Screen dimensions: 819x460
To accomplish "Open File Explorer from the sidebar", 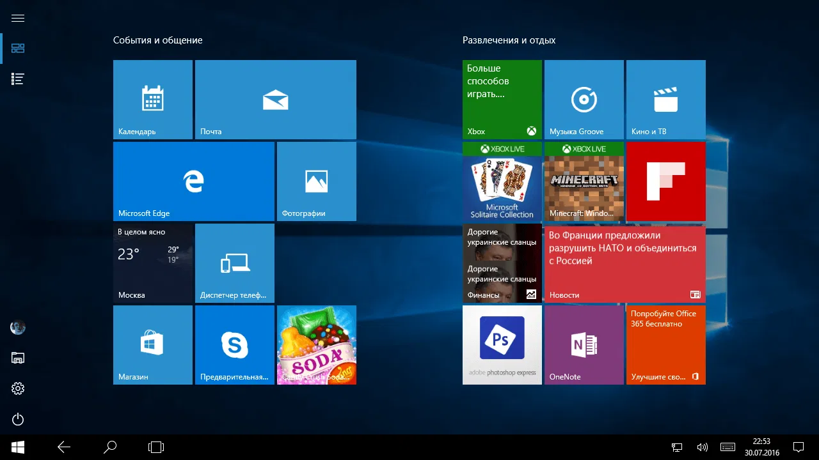I will (x=17, y=358).
